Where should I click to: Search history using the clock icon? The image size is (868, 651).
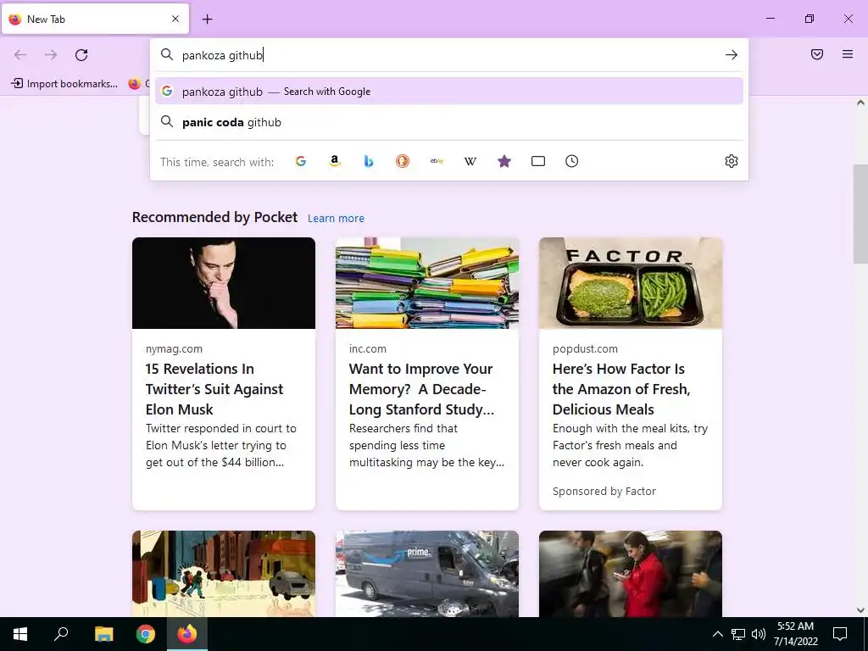point(572,161)
